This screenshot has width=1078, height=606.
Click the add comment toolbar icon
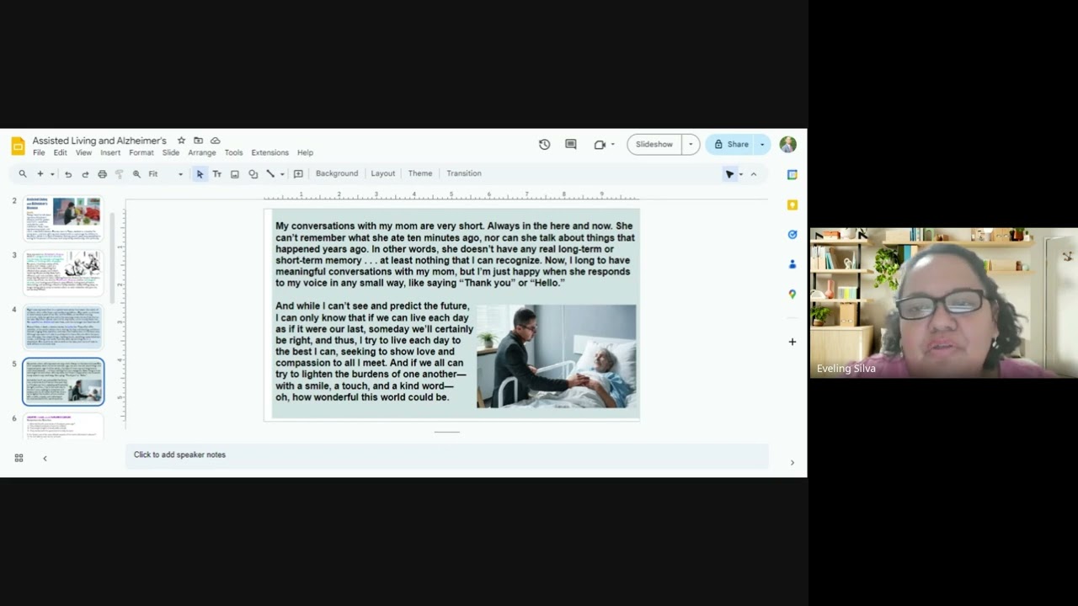pos(298,174)
